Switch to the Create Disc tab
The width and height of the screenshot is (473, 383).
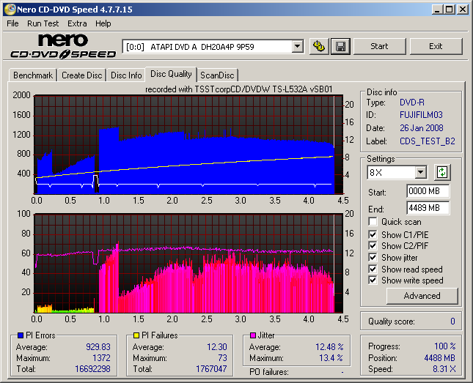(81, 75)
